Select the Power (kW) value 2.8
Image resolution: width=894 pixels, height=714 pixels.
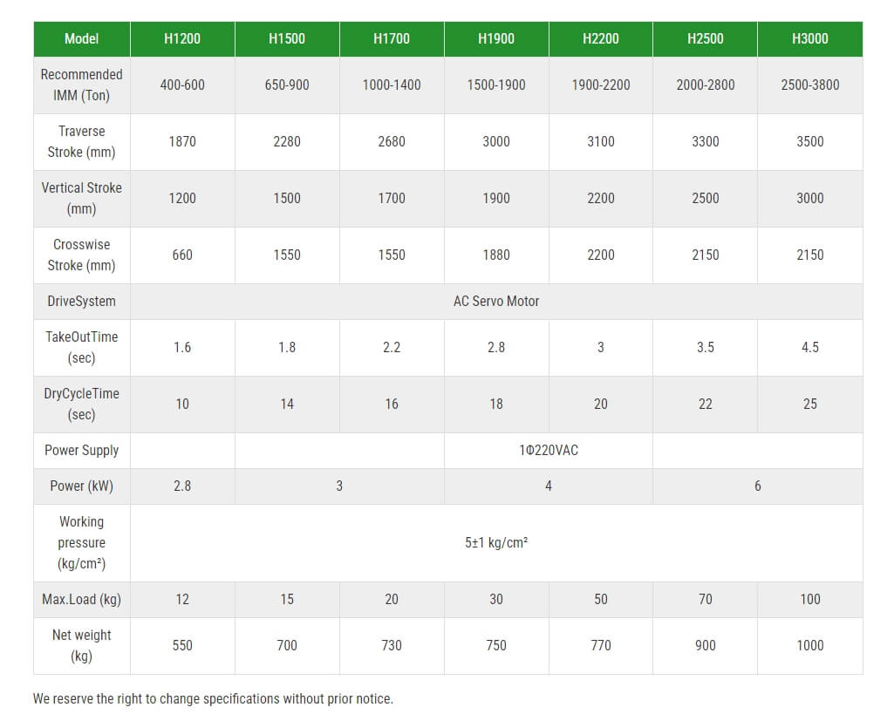click(x=182, y=486)
